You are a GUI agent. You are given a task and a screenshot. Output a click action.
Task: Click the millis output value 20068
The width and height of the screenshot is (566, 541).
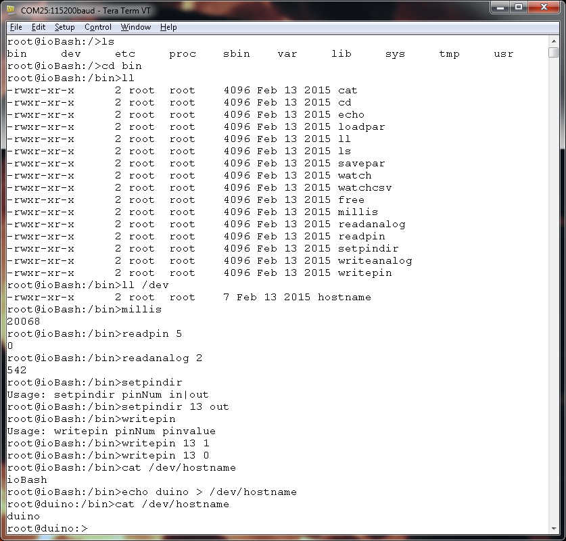24,322
